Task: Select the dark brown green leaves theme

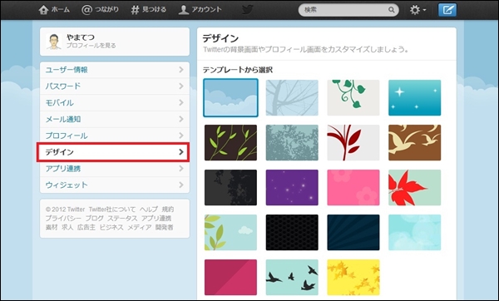Action: click(230, 142)
